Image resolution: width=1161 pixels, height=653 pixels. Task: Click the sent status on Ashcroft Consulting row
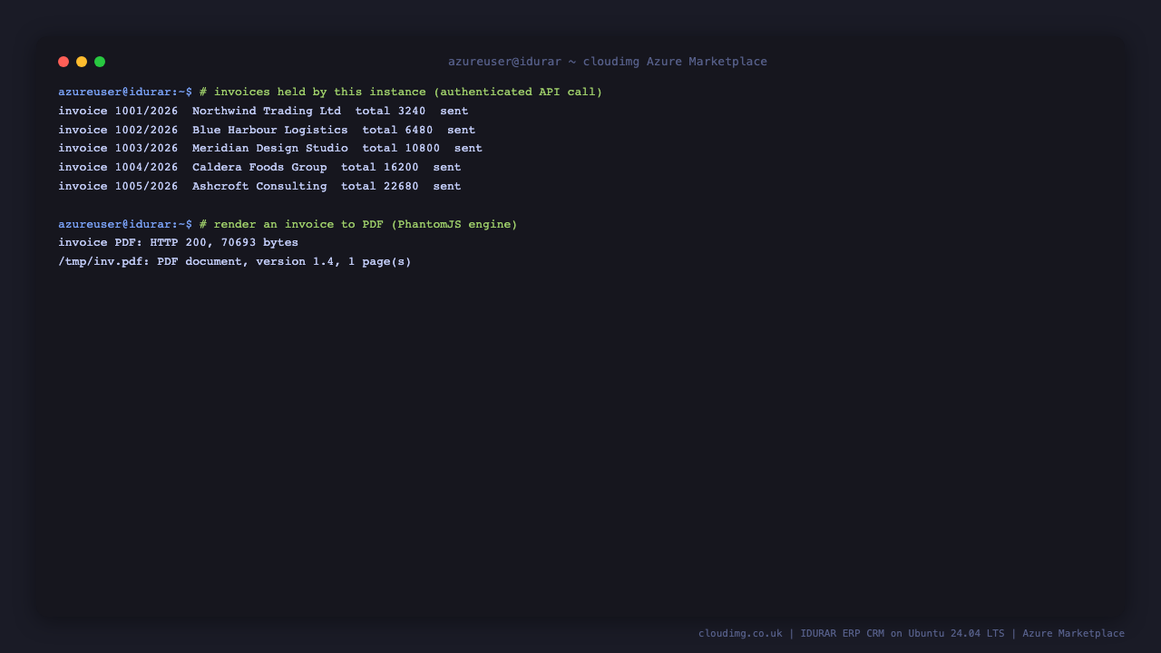click(447, 186)
